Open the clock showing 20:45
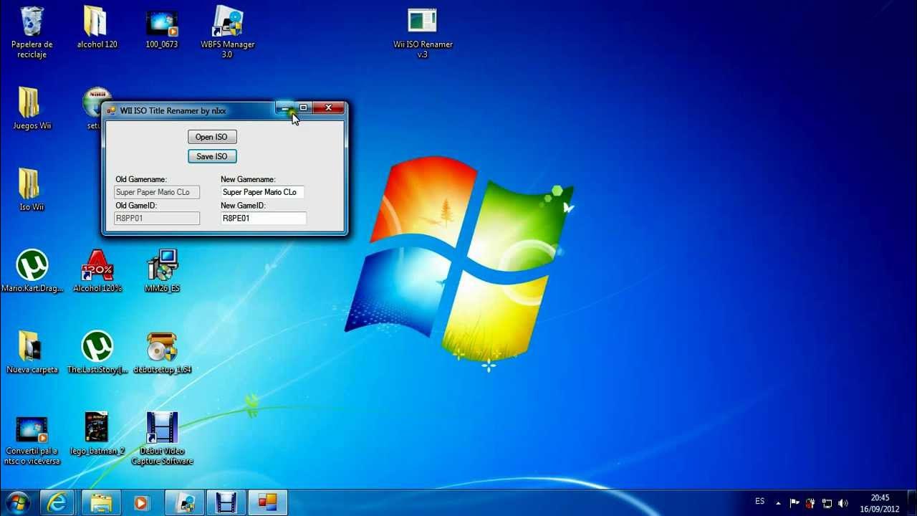The height and width of the screenshot is (516, 917). 880,503
